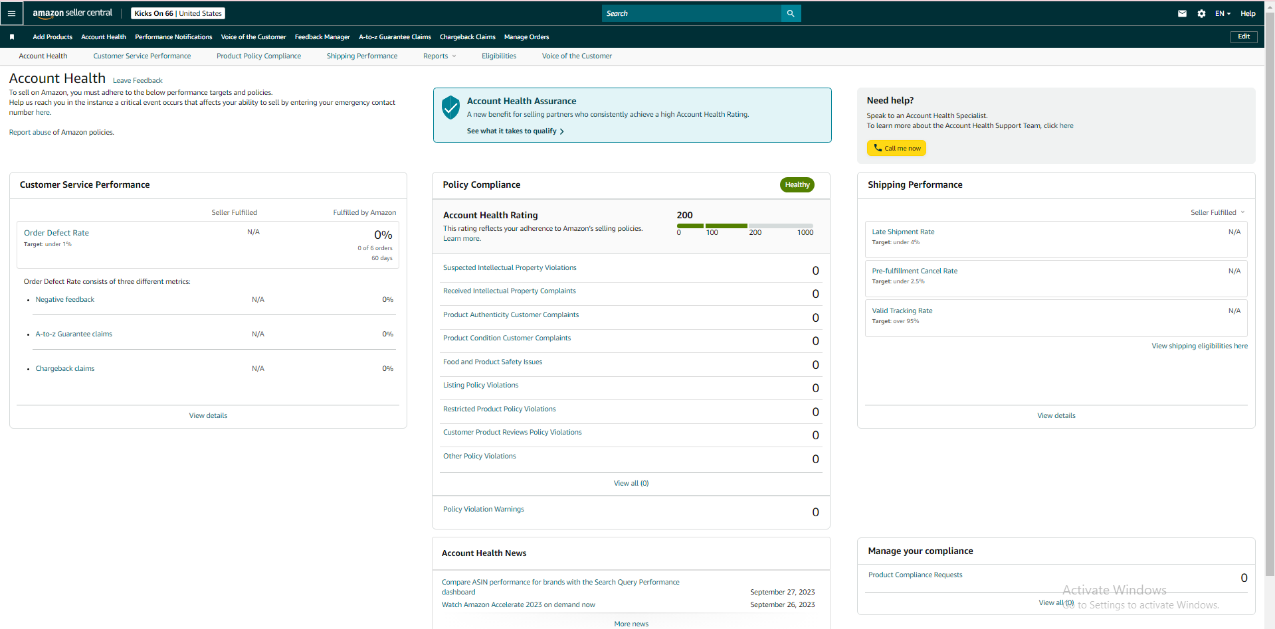Open the messages envelope icon

click(x=1182, y=13)
